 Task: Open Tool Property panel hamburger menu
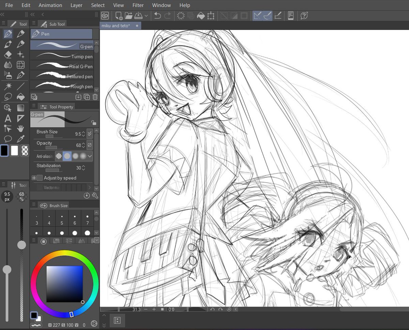tap(34, 106)
